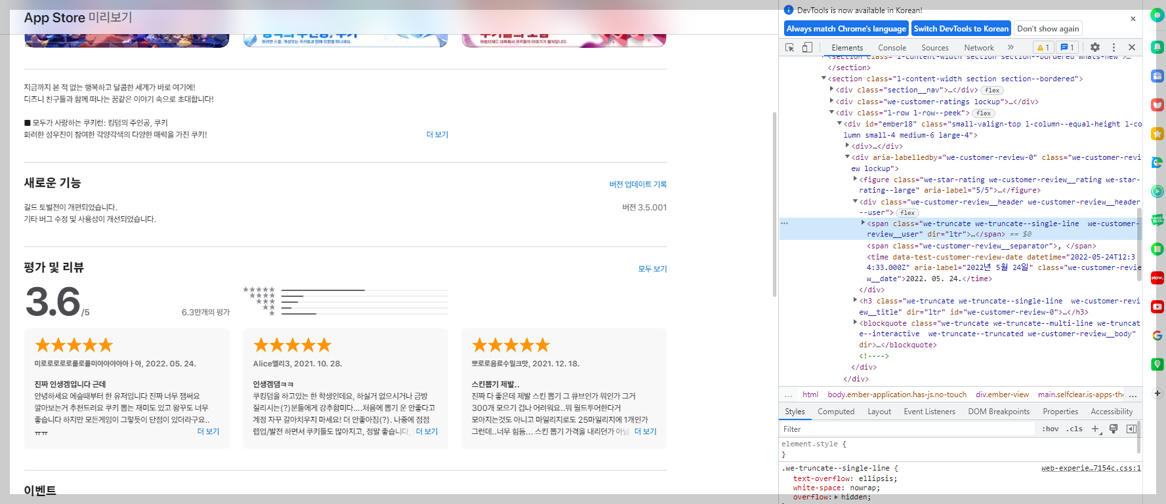The image size is (1166, 504).
Task: Open the Properties tab
Action: point(1060,412)
